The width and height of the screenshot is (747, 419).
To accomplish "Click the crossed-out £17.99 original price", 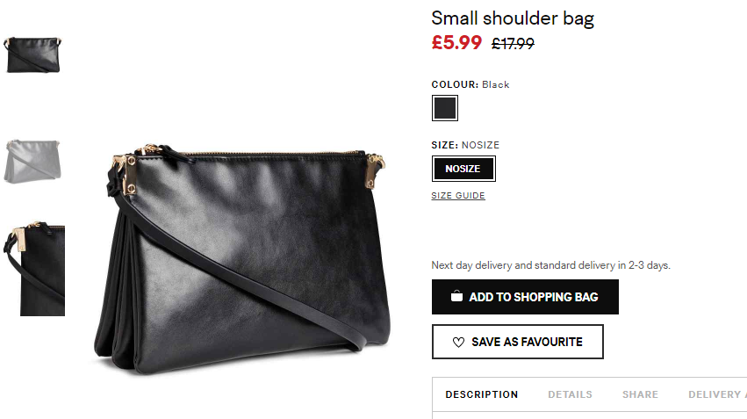I will coord(513,44).
